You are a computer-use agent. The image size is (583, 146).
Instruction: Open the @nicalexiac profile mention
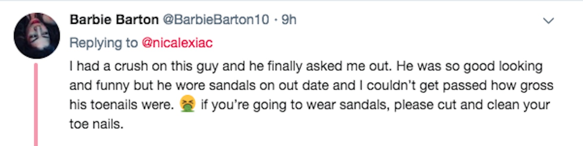(177, 43)
